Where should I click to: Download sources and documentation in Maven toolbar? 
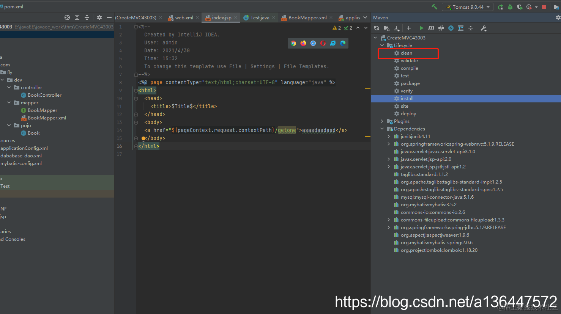[396, 28]
